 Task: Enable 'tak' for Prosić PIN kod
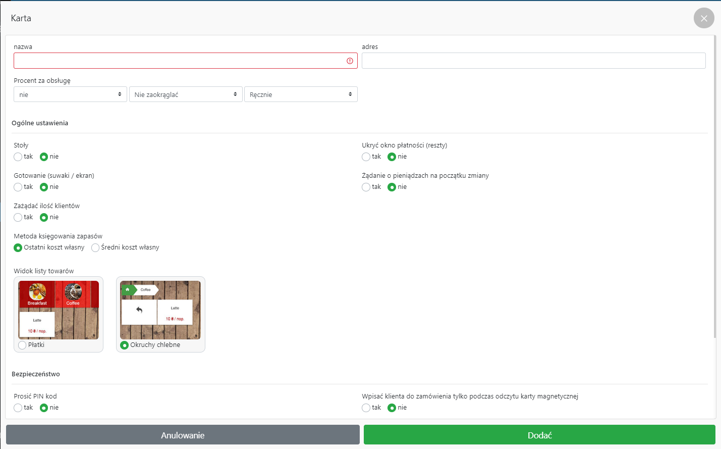tap(18, 408)
